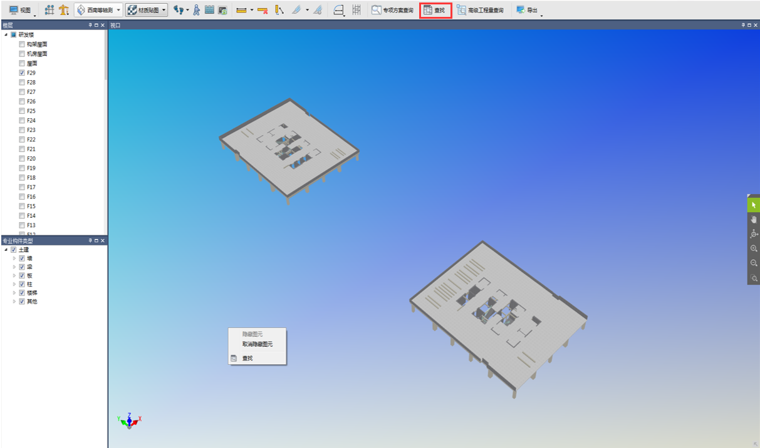Click the section plane tool icon
760x448 pixels.
[x=297, y=10]
